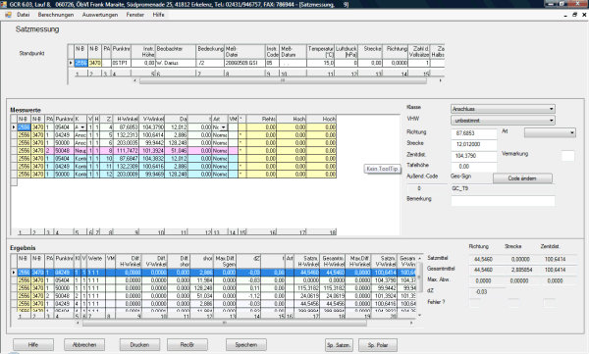Click the Ergebnis vertical scrollbar up arrow
The height and width of the screenshot is (354, 589).
point(419,259)
